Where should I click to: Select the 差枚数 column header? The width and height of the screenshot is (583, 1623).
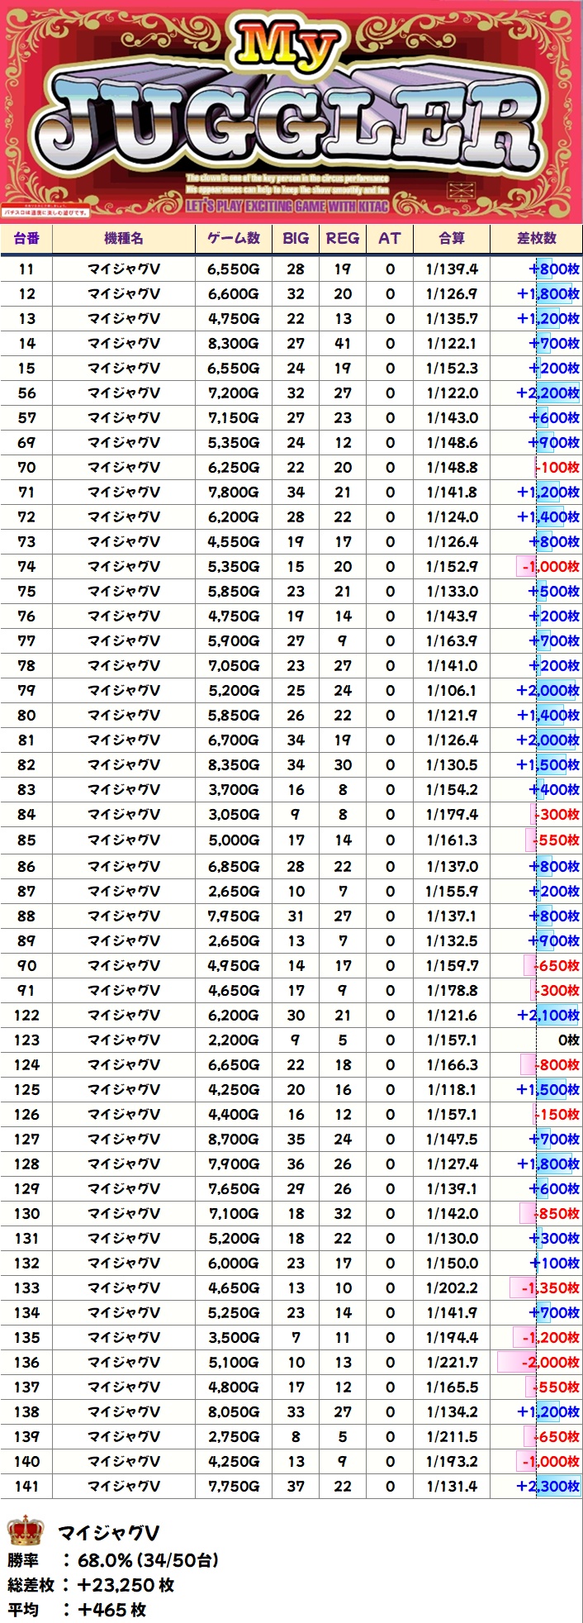point(537,239)
